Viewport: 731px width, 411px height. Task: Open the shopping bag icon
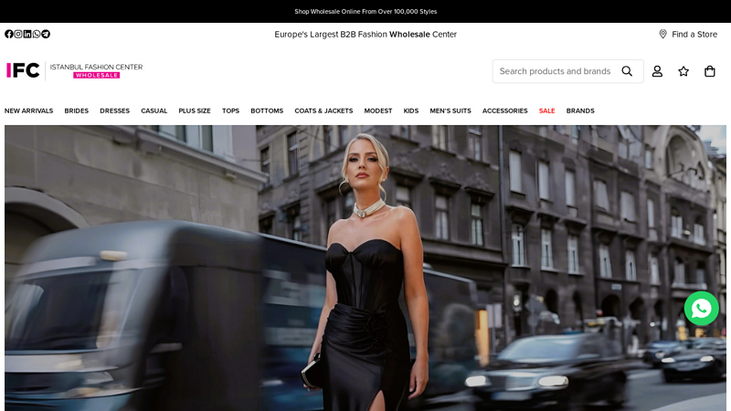710,71
